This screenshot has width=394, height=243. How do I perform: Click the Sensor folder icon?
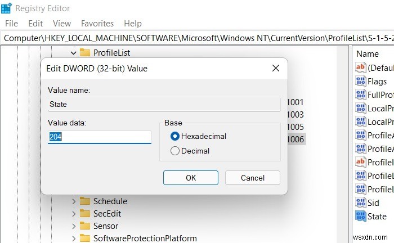coord(85,226)
